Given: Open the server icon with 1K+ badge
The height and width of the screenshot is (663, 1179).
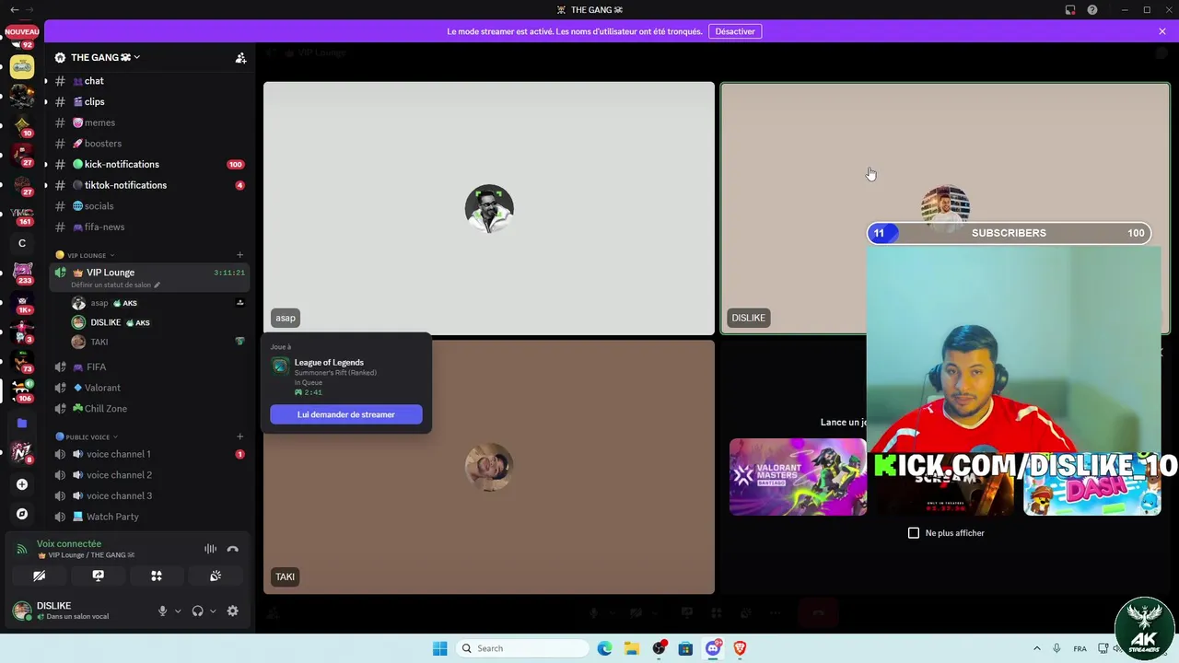Looking at the screenshot, I should [x=22, y=302].
